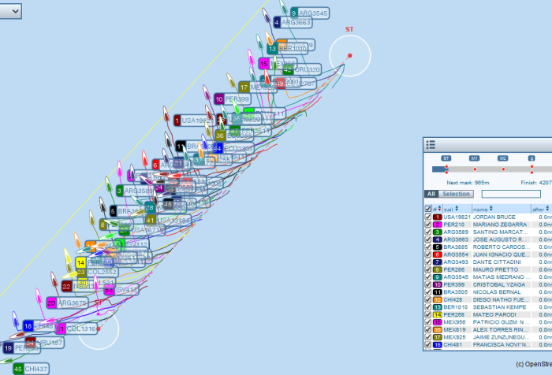Image resolution: width=552 pixels, height=375 pixels.
Task: Select boat marker 17 on the map
Action: [244, 87]
